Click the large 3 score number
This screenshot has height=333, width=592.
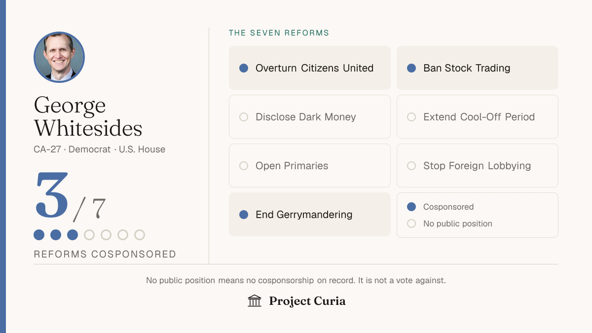(x=52, y=195)
